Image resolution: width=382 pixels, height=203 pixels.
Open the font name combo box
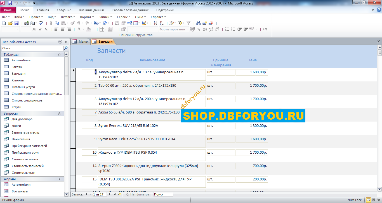(10, 29)
